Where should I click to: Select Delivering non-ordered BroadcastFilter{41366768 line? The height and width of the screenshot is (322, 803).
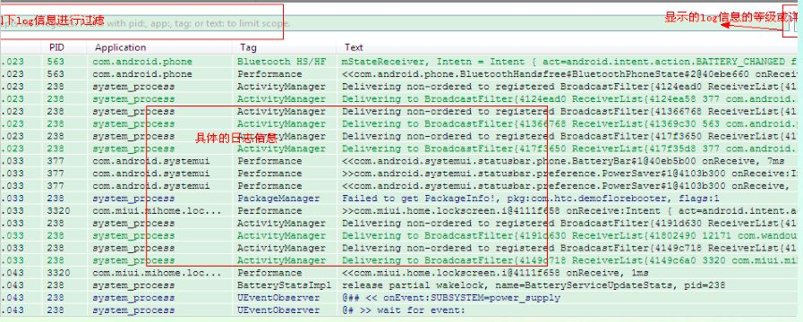click(x=569, y=112)
